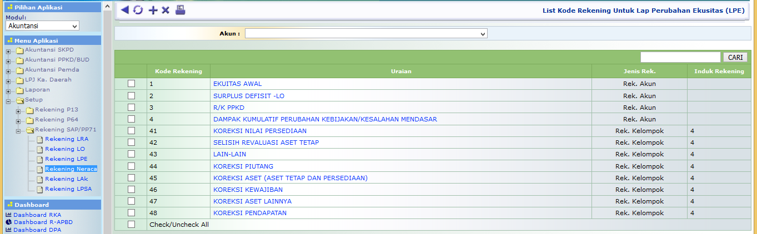The width and height of the screenshot is (757, 234).
Task: Open Rekening LRA menu item
Action: pos(66,139)
